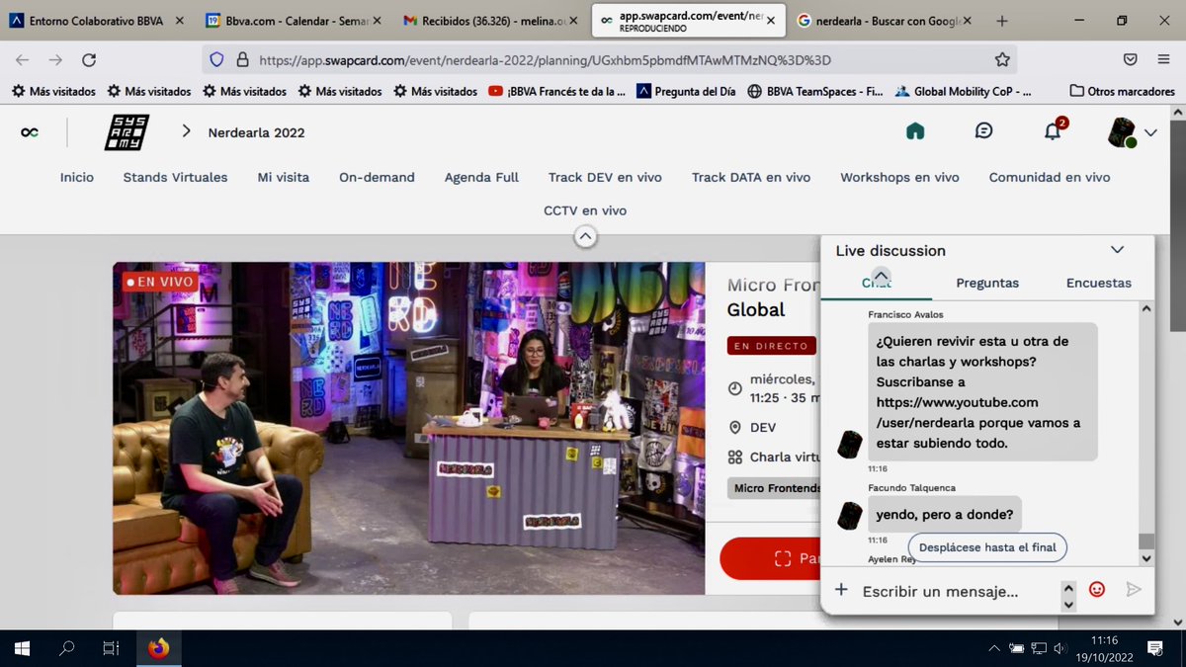This screenshot has width=1186, height=667.
Task: Click Francisco Avalos message avatar
Action: point(850,445)
